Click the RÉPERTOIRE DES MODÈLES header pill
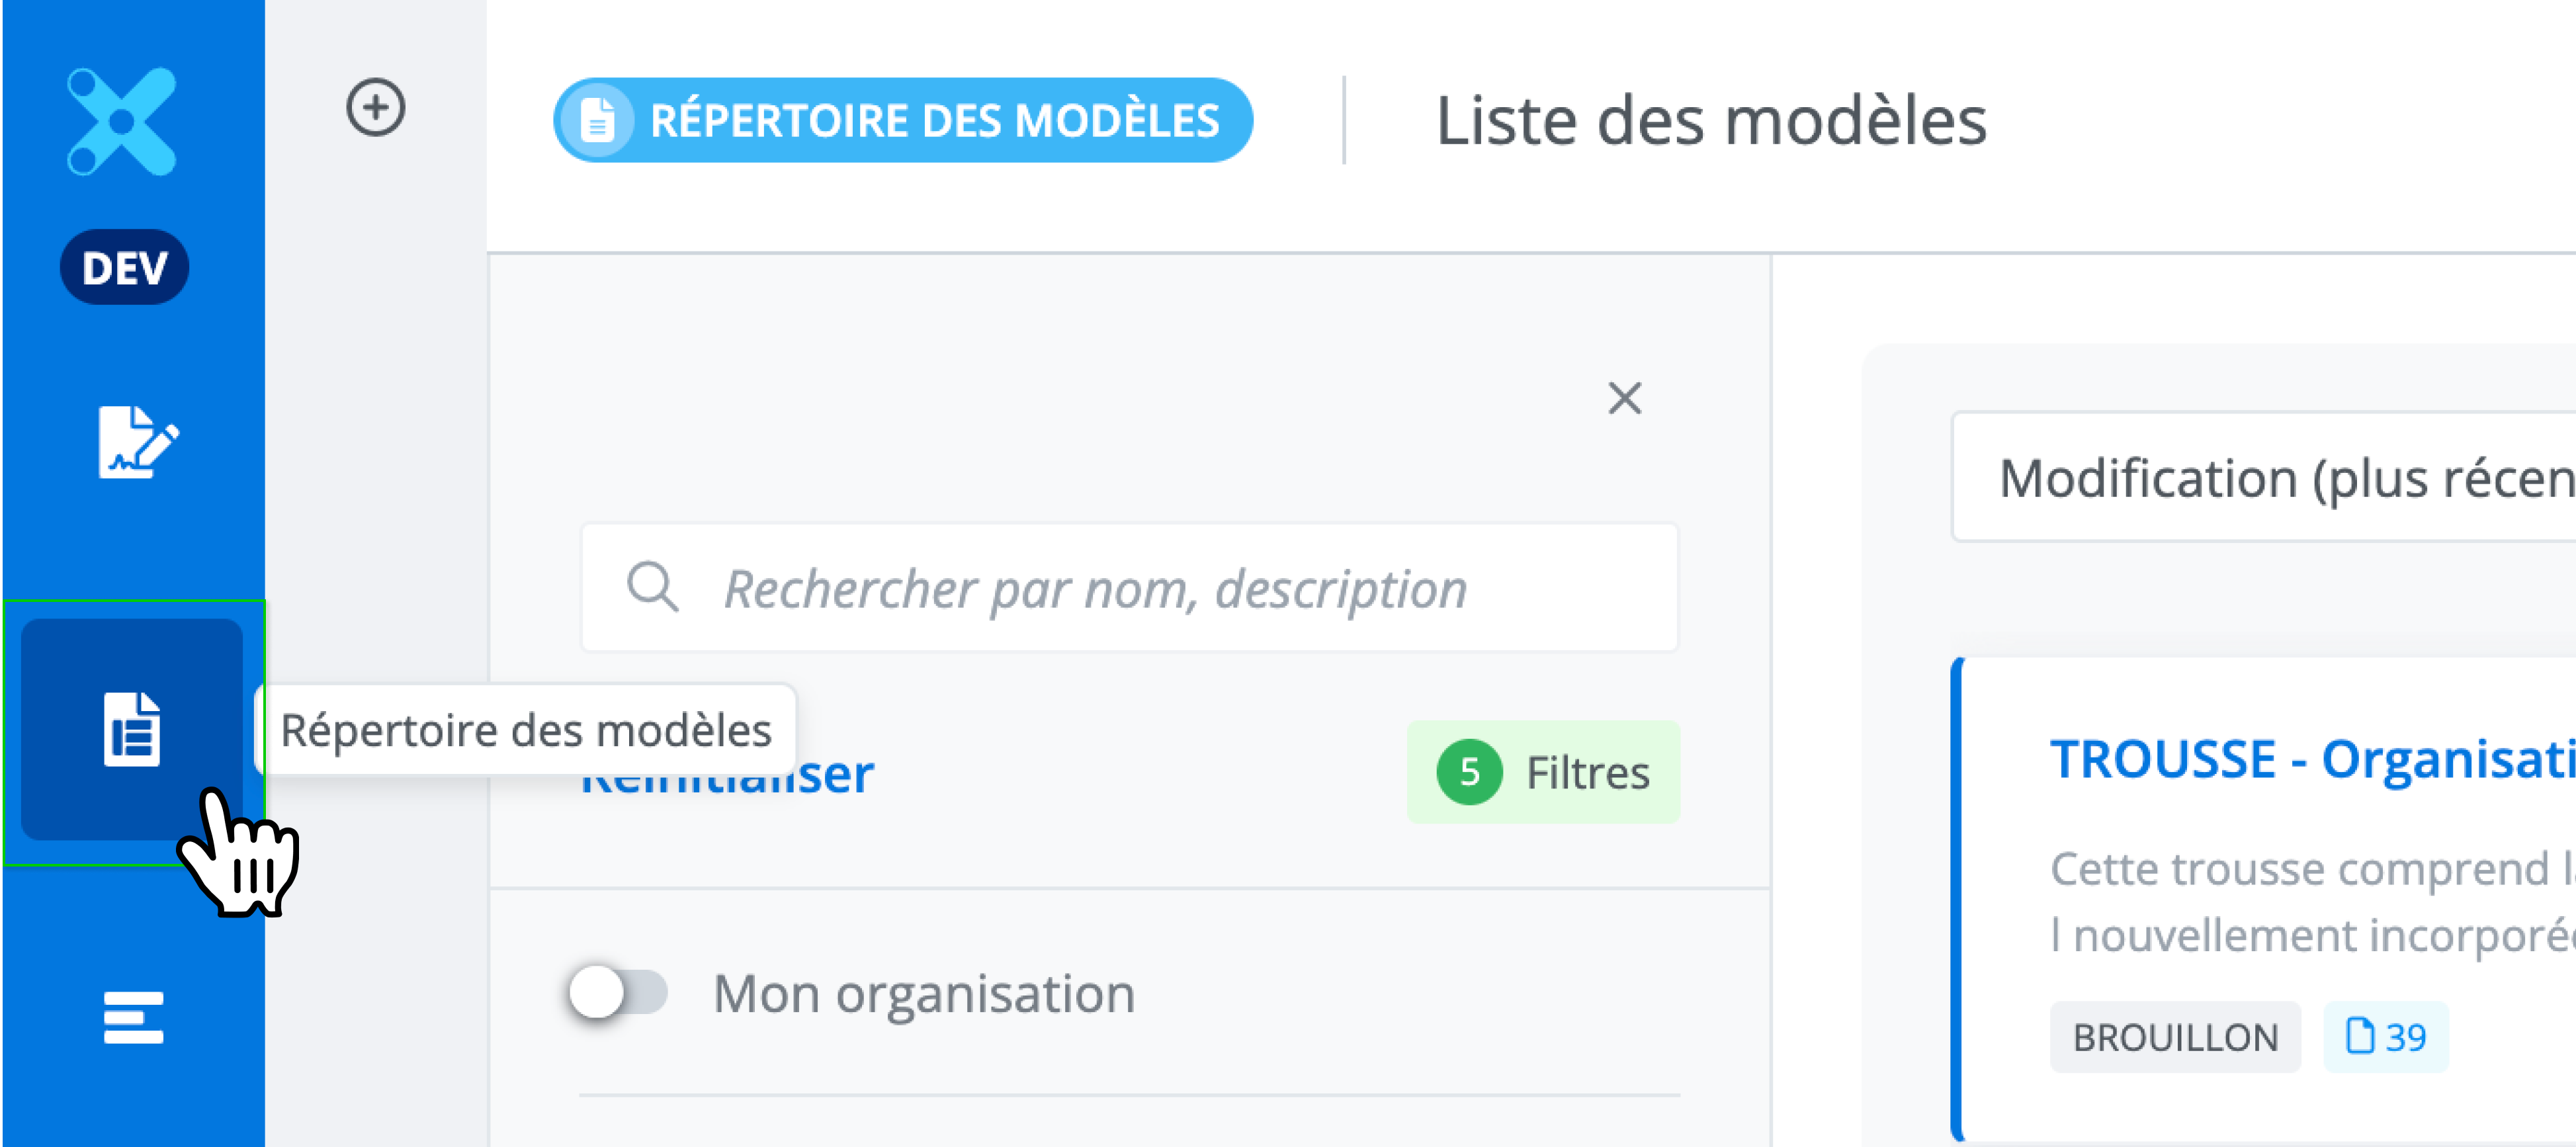The width and height of the screenshot is (2576, 1147). [902, 121]
